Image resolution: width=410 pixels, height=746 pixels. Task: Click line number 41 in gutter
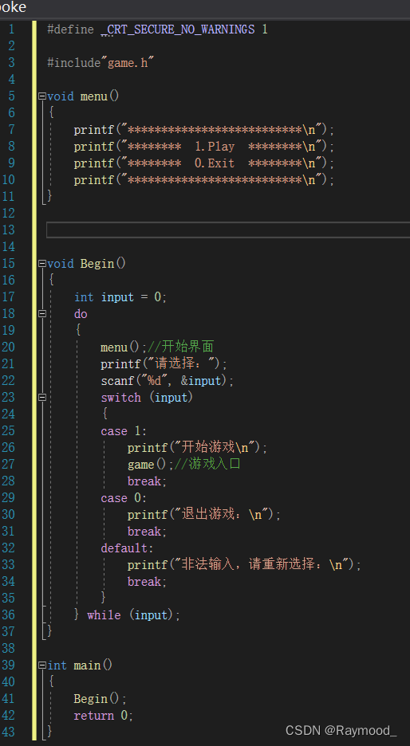[x=8, y=699]
